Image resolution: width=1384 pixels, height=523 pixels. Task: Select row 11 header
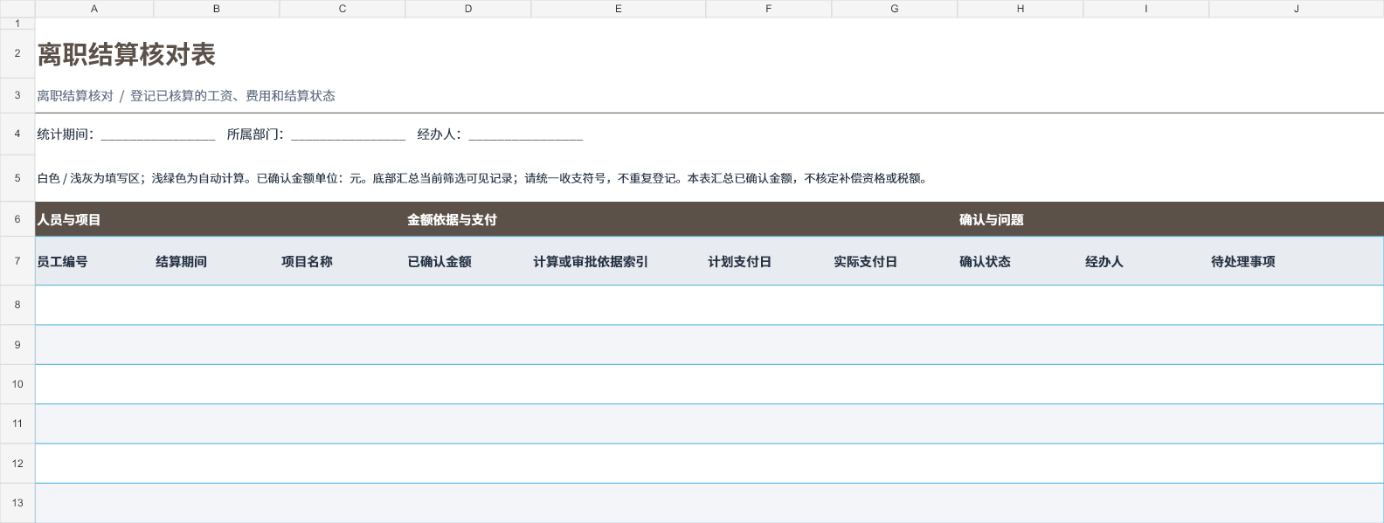(17, 423)
